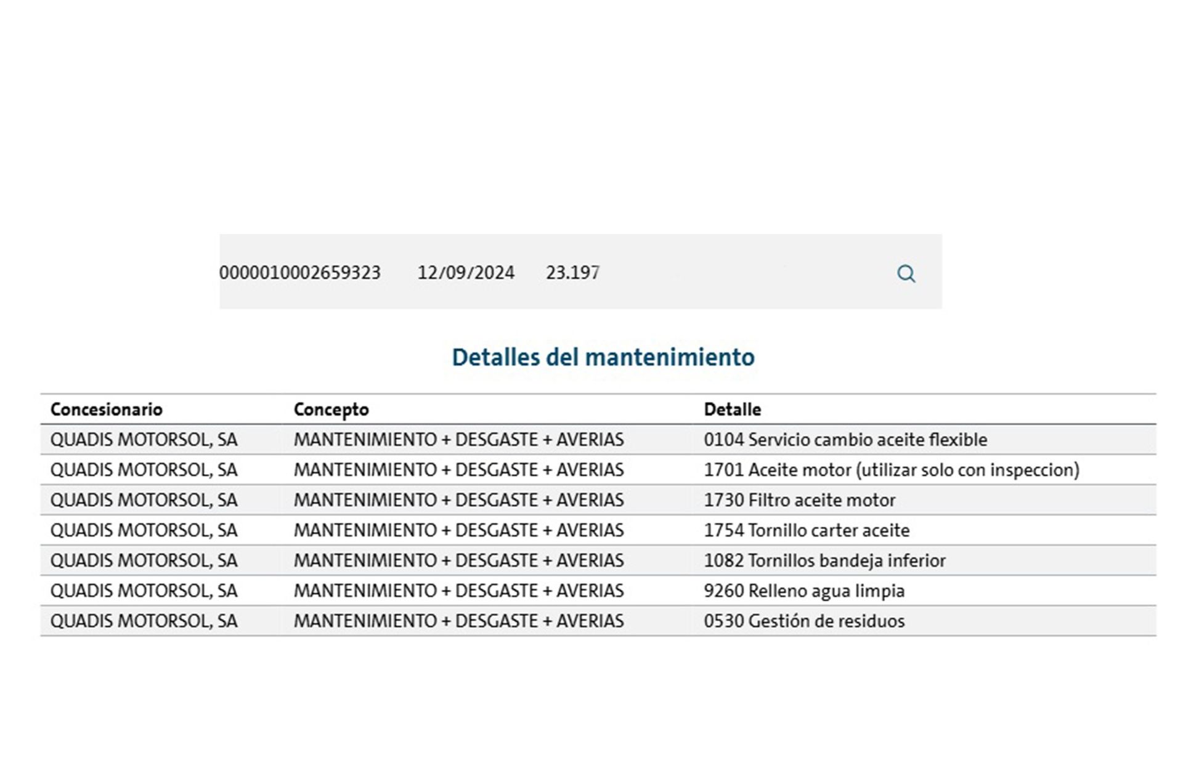Select row 1754 Tornillo carter aceite
The width and height of the screenshot is (1183, 776).
click(x=598, y=530)
